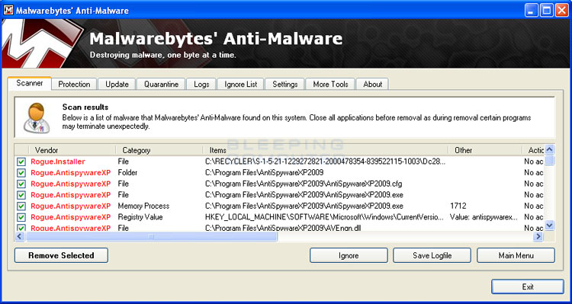Select the 'Memory Process' category cell

point(143,206)
